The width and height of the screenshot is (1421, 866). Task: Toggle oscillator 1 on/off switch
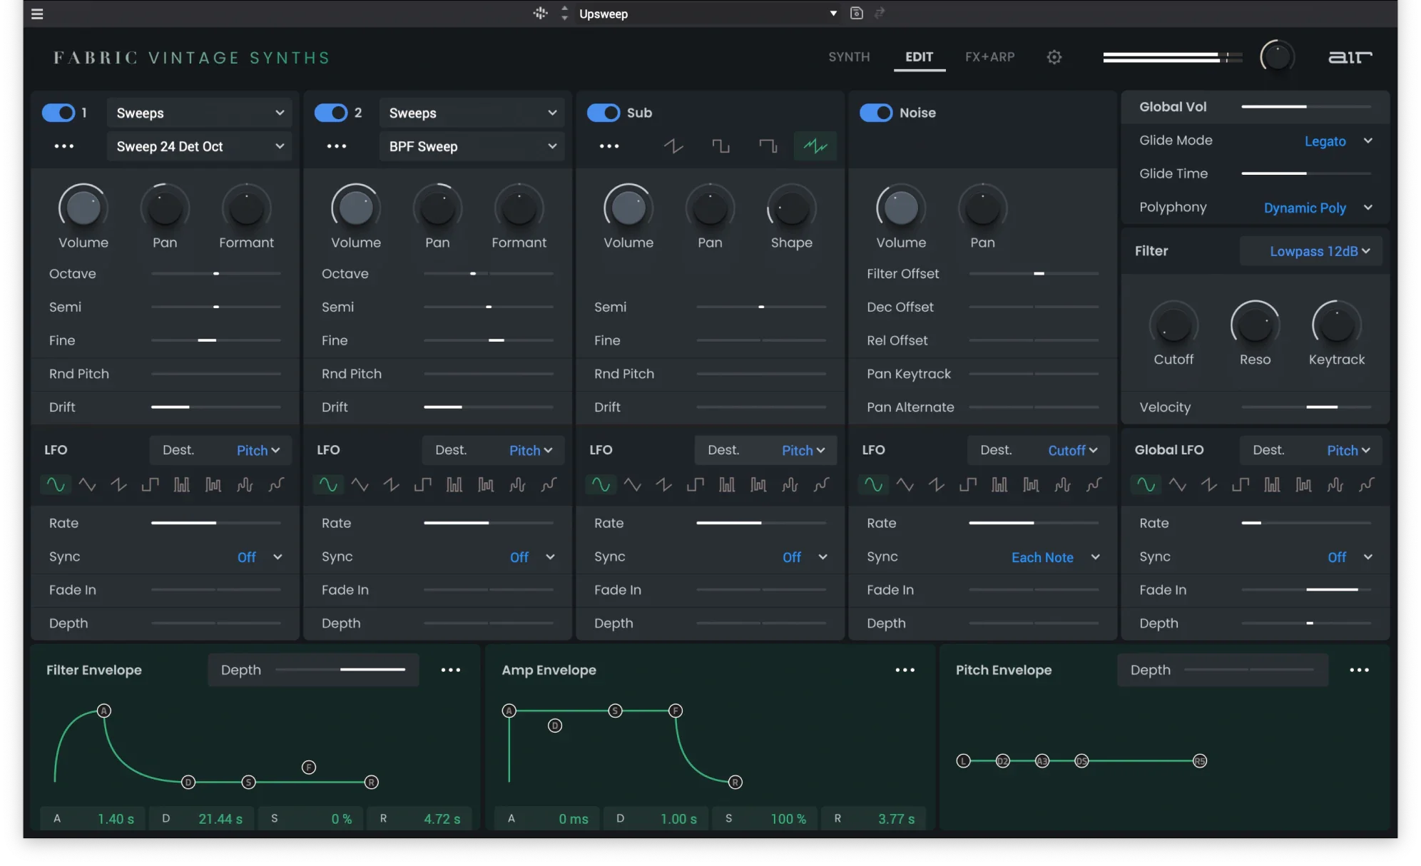point(58,113)
